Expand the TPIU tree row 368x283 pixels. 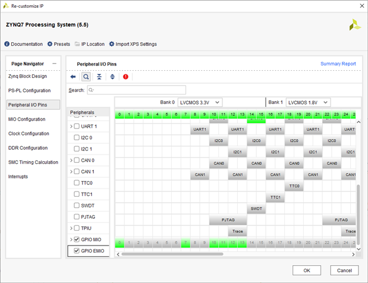[71, 228]
